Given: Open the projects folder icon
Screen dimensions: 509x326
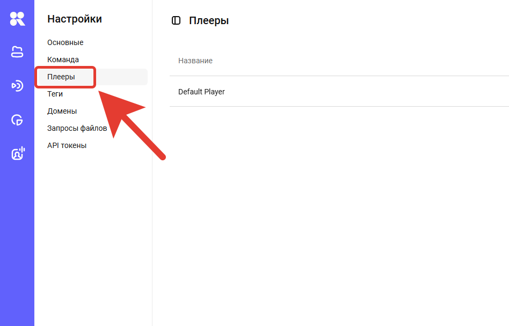Looking at the screenshot, I should [17, 51].
